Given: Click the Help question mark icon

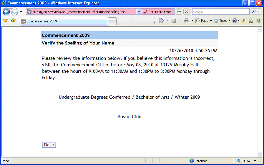Looking at the screenshot, I should pos(235,21).
